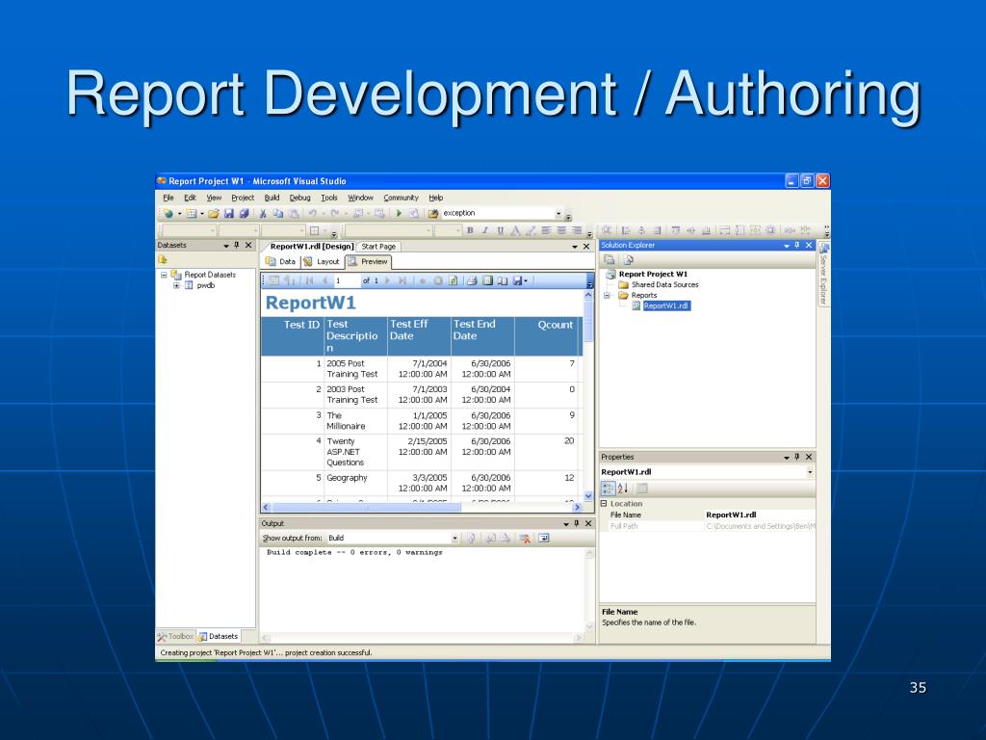Click the Show All Files icon in Solution Explorer
The height and width of the screenshot is (740, 986).
[628, 259]
